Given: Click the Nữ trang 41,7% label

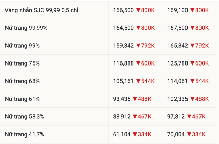Looking at the screenshot, I should (x=24, y=134).
